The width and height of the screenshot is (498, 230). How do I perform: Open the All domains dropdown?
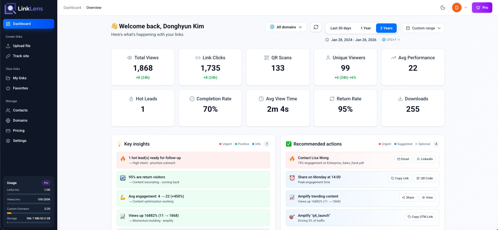[286, 27]
